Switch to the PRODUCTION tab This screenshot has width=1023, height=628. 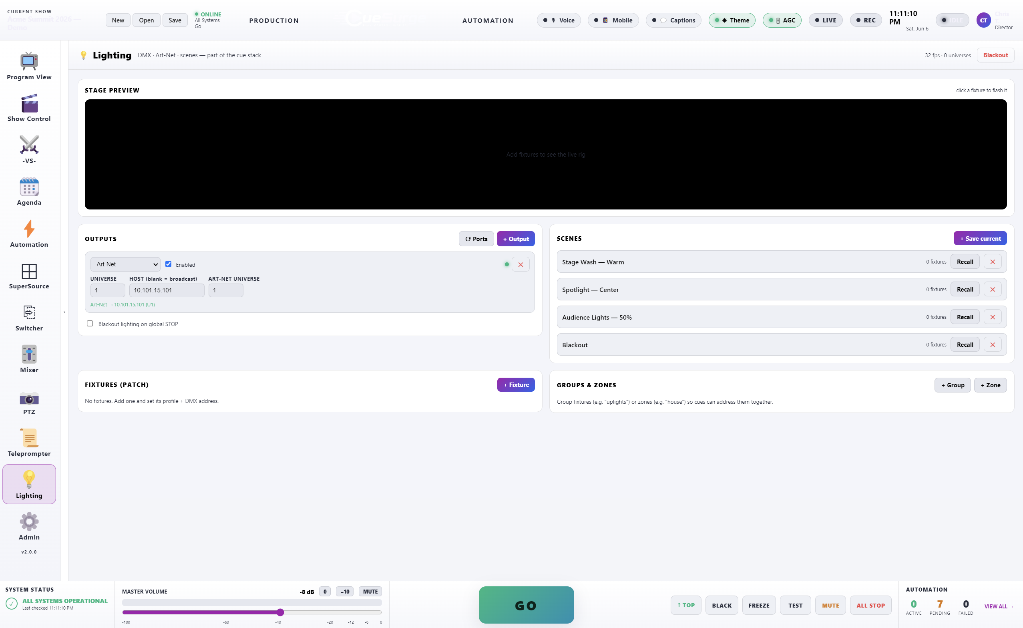click(274, 20)
